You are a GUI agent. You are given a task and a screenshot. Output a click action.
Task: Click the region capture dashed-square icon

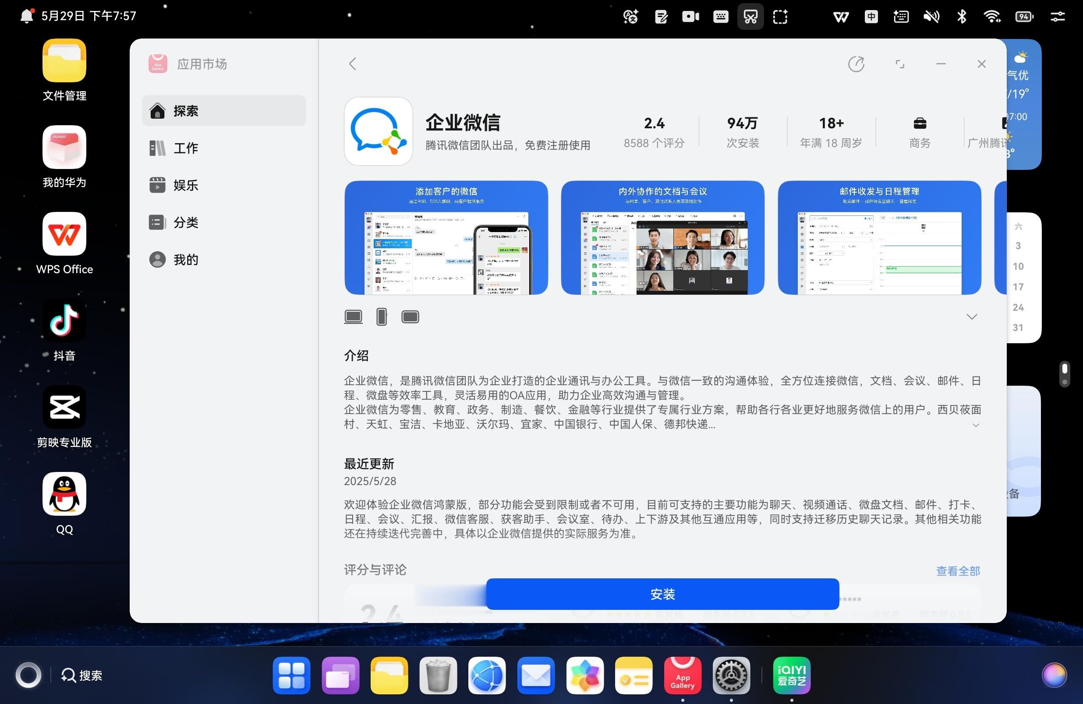tap(780, 17)
